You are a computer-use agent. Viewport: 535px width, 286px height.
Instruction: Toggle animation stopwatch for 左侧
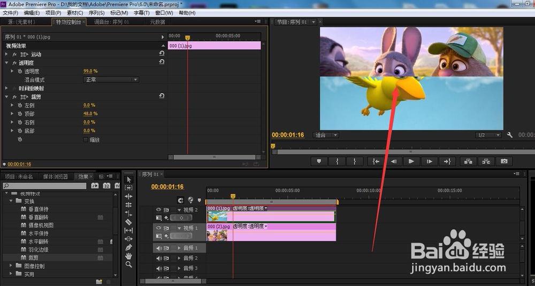pyautogui.click(x=20, y=105)
